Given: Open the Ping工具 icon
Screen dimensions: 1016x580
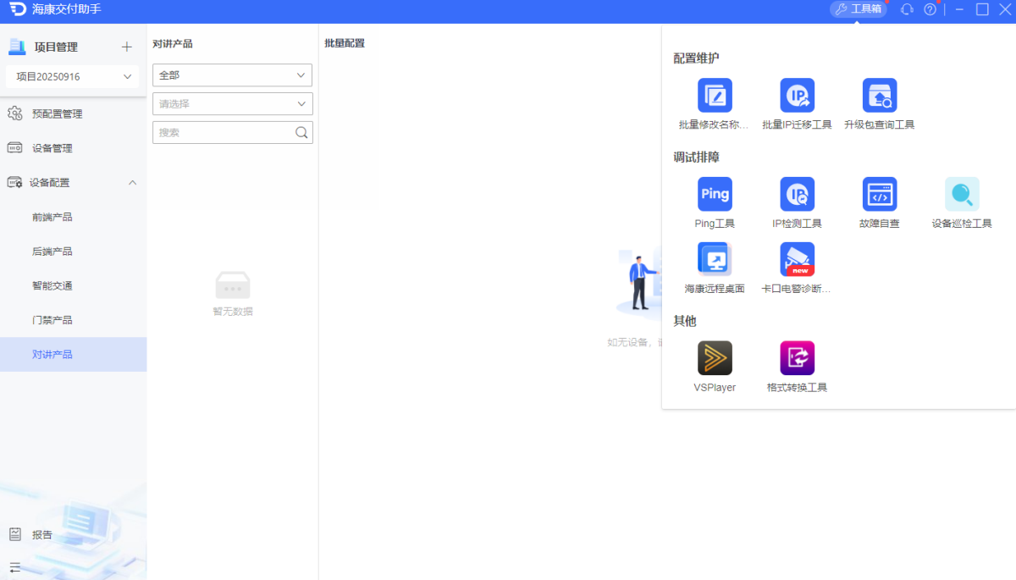Looking at the screenshot, I should click(x=715, y=195).
